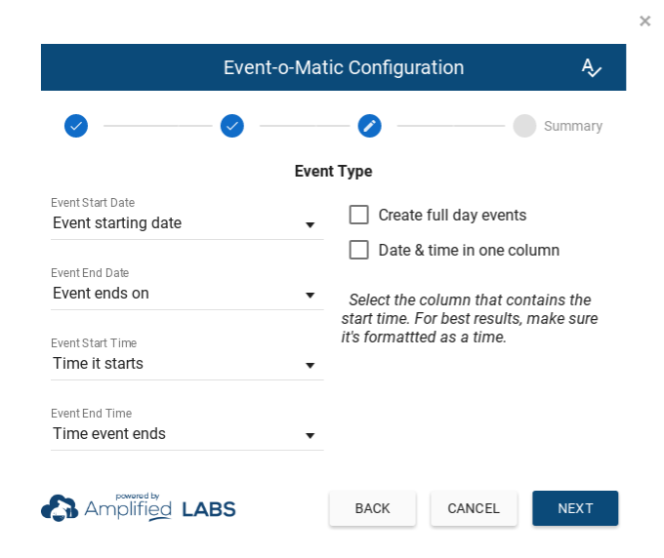Enable Create full day events
664x558 pixels.
pyautogui.click(x=359, y=215)
